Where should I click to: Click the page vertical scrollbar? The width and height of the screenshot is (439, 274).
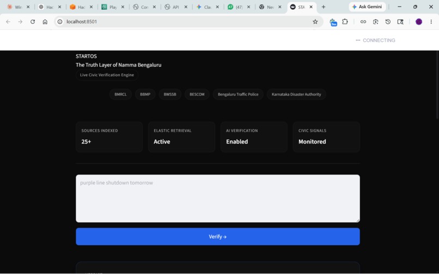437,85
